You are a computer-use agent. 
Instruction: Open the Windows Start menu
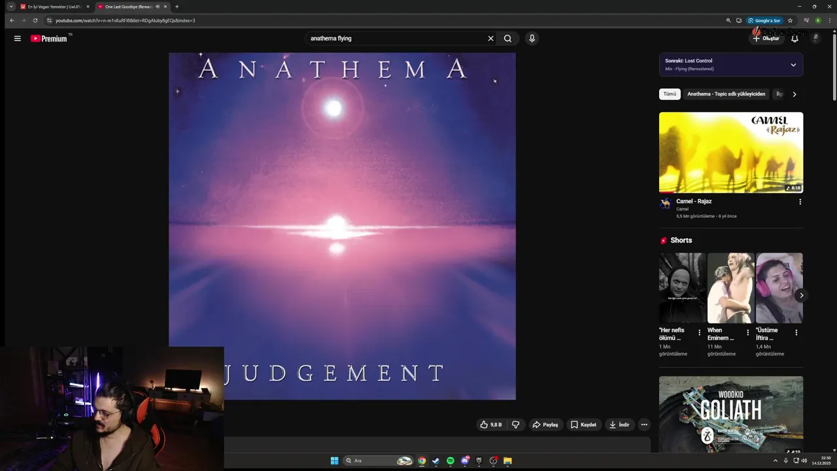click(x=334, y=461)
